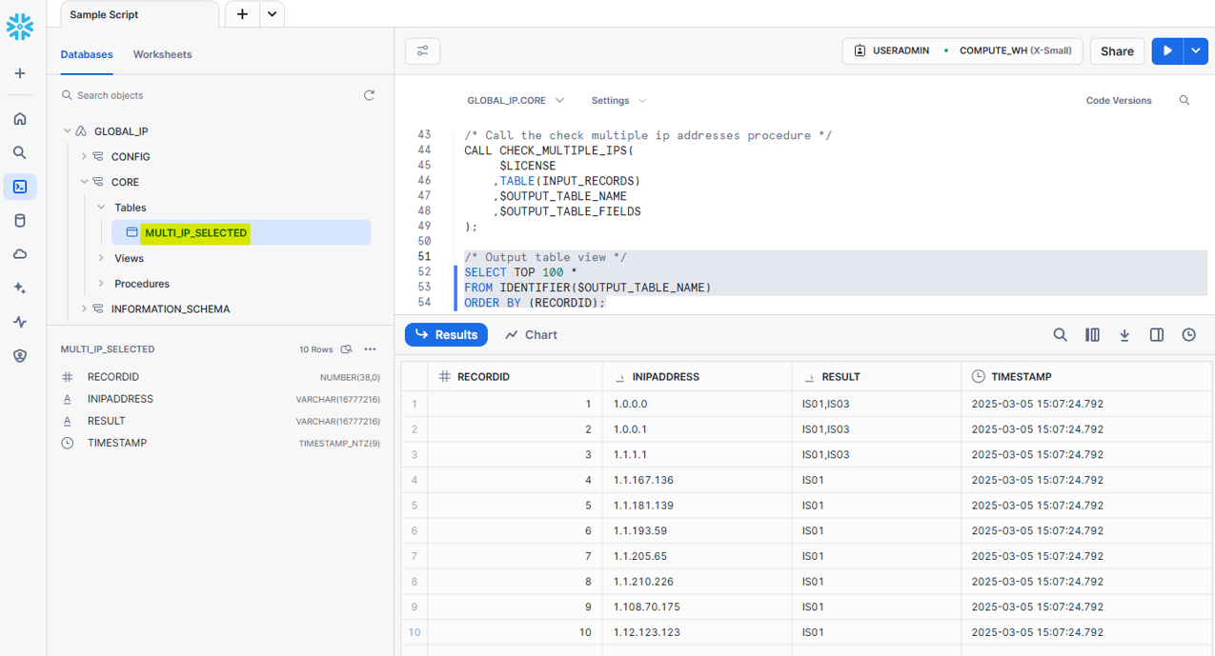Select the MULTI_IP_SELECTED table
Screen dimensions: 1215x656
(x=241, y=232)
